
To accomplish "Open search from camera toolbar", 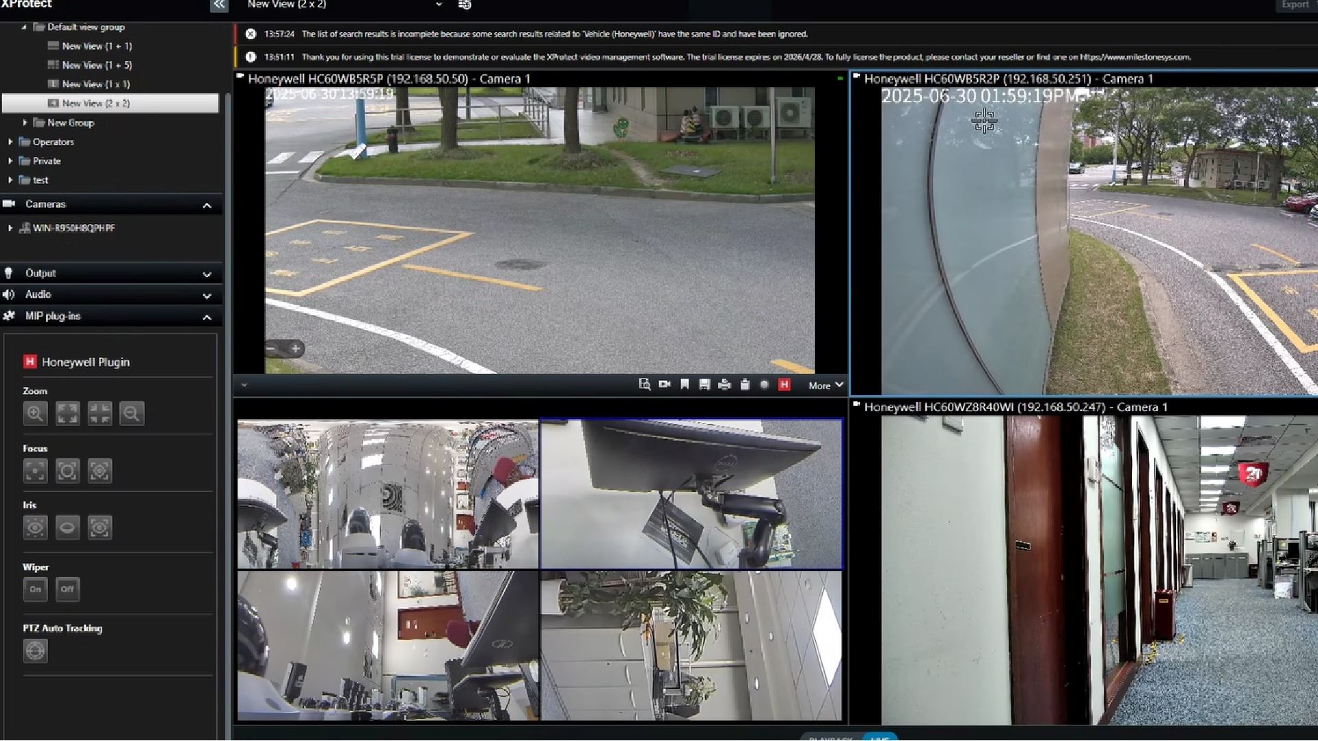I will pos(644,385).
